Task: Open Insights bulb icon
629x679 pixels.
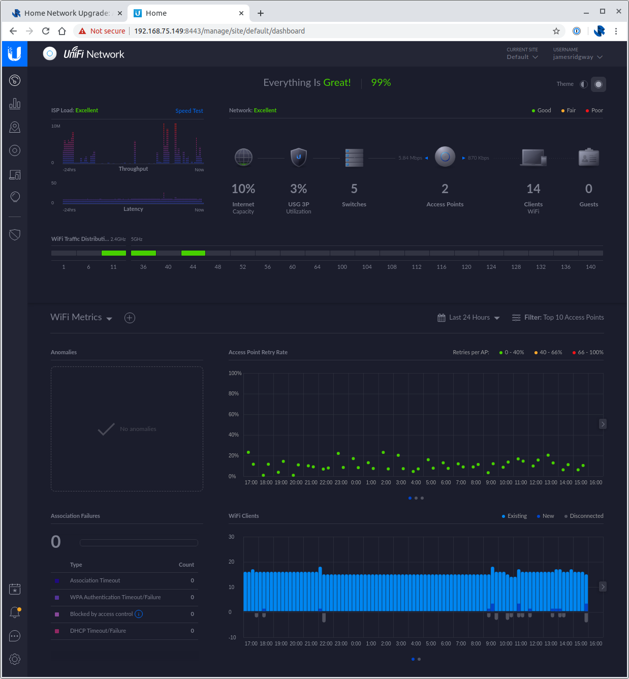Action: [x=14, y=197]
